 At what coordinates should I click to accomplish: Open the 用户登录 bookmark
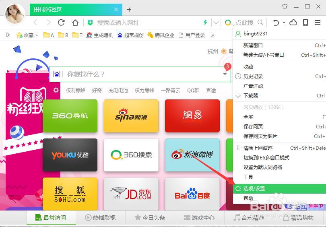[192, 35]
